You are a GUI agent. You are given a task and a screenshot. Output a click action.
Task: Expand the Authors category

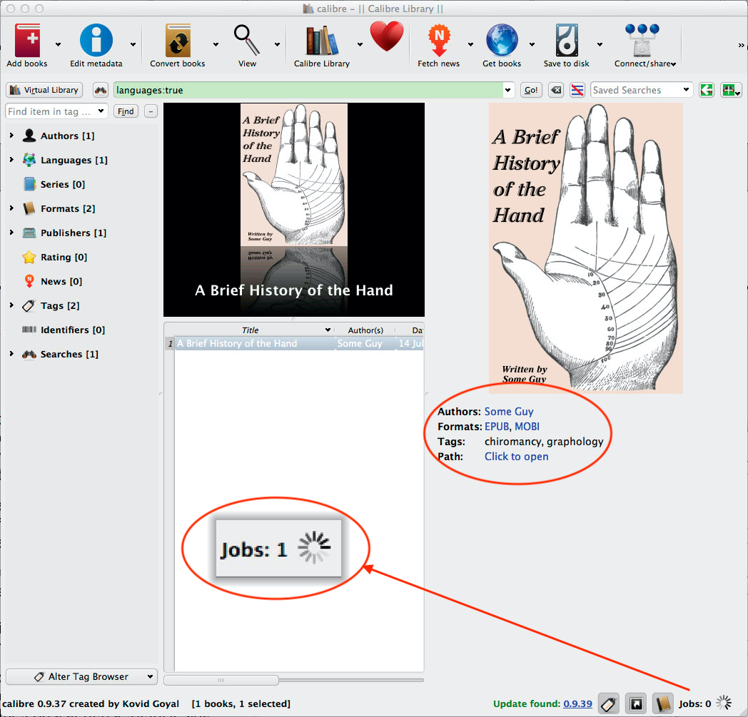point(11,136)
